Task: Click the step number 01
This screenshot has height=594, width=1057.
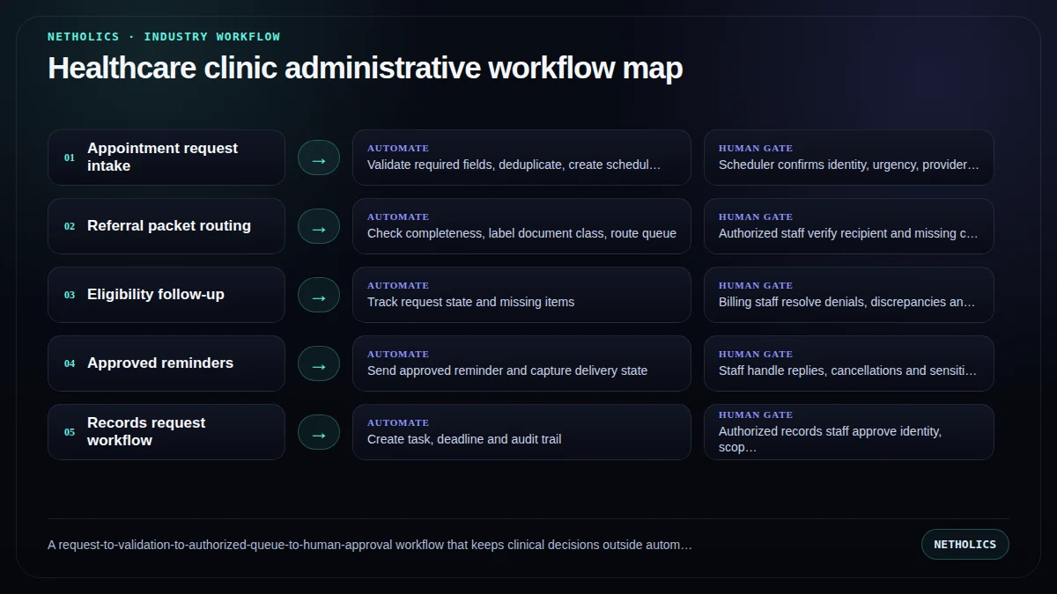Action: coord(70,158)
